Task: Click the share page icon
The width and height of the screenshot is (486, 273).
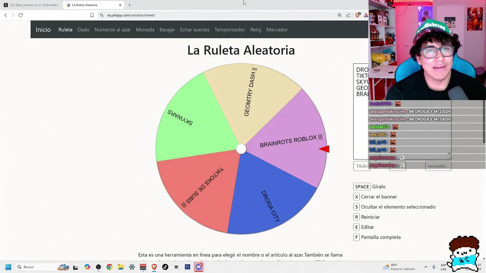Action: 348,15
